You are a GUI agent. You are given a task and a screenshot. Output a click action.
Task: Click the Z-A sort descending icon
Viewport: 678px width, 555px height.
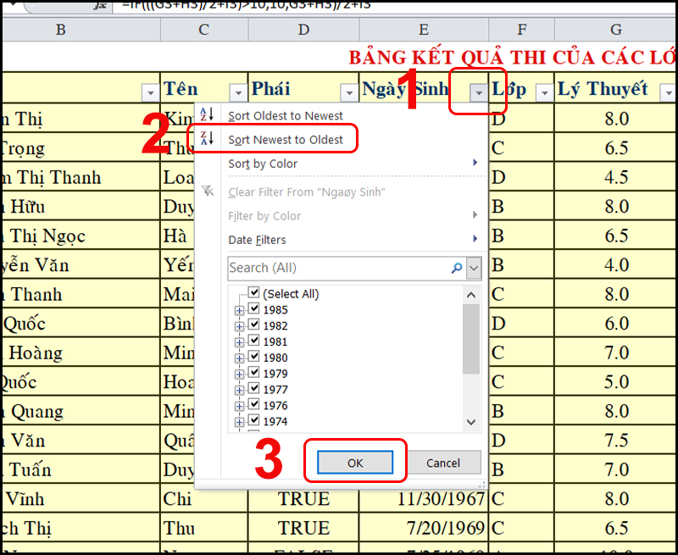coord(209,139)
